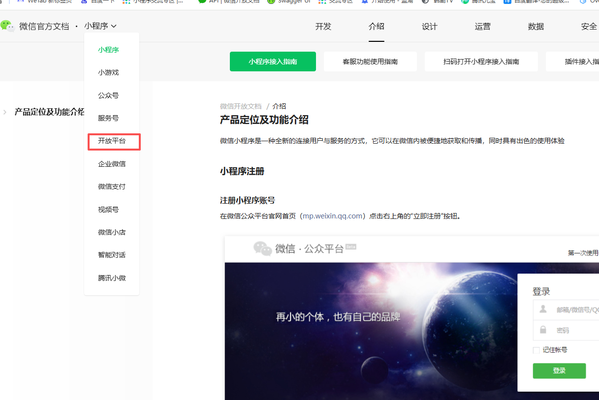Click the WeChat logo in the screenshot
Screen dimensions: 599x400
263,248
